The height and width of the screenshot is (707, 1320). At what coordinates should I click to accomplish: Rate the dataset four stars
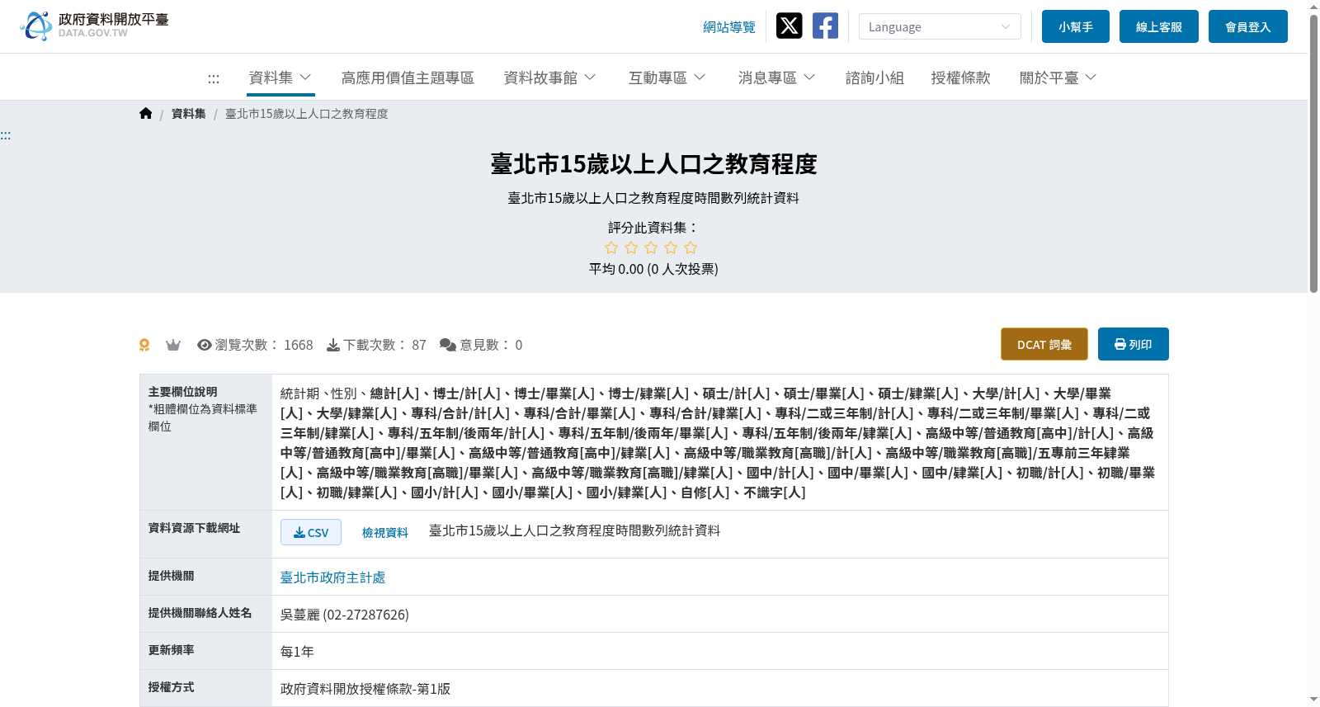click(x=671, y=247)
